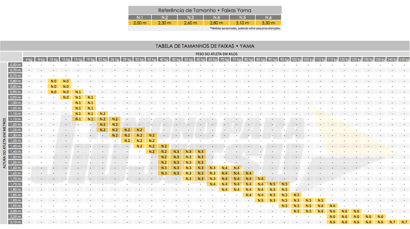Select the 22 kg column header
The width and height of the screenshot is (410, 229).
tap(102, 59)
